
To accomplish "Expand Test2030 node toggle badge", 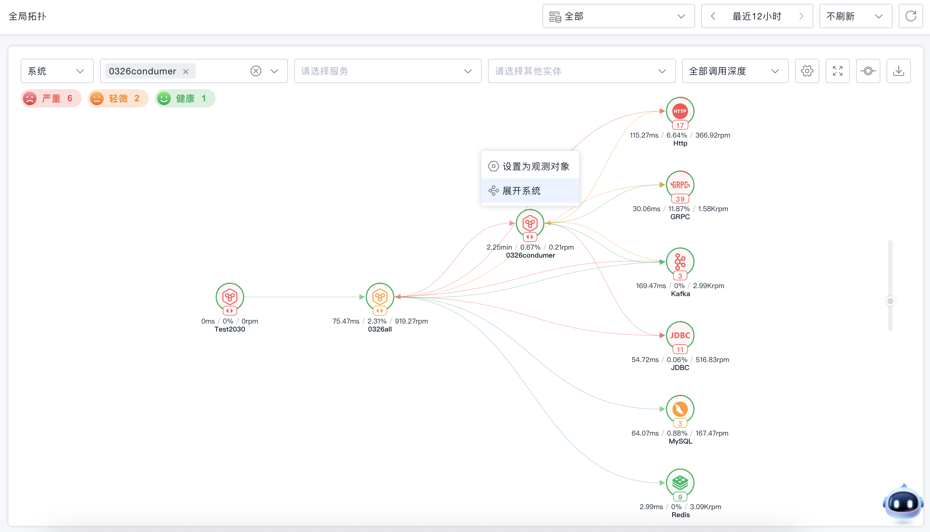I will point(229,311).
